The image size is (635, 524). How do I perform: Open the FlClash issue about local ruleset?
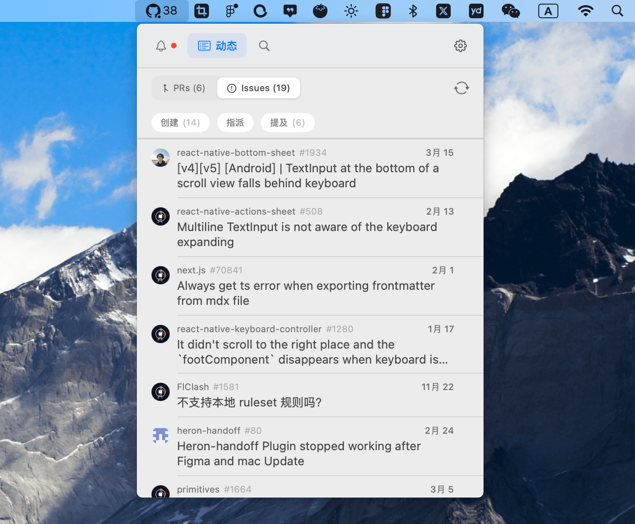(249, 402)
